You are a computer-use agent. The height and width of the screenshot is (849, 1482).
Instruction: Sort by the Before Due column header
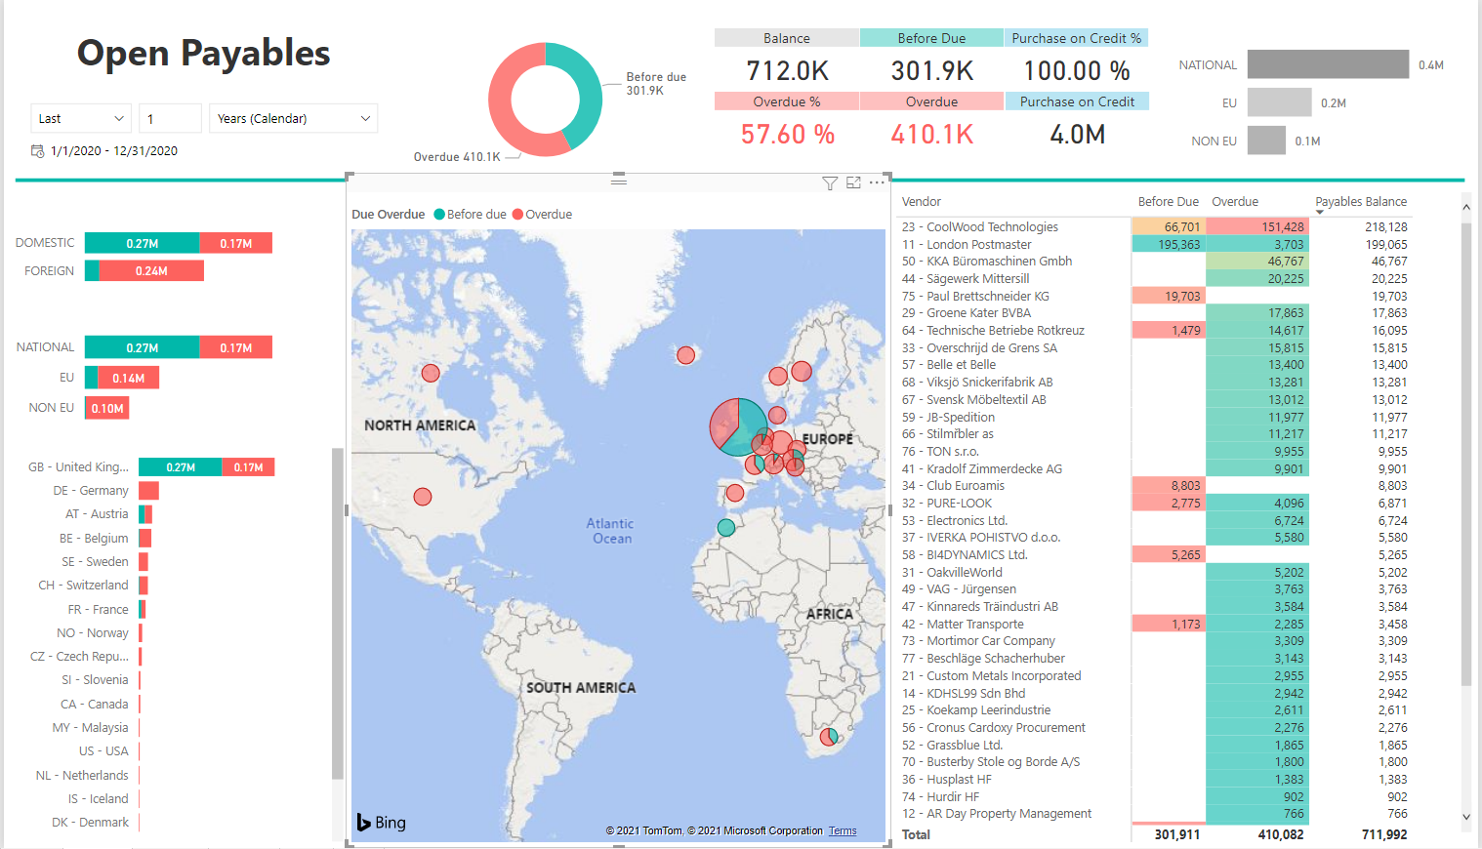pyautogui.click(x=1168, y=202)
